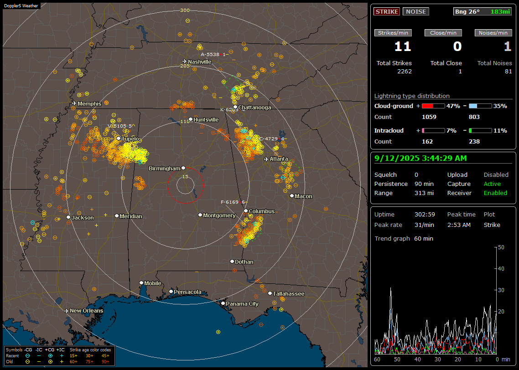This screenshot has height=370, width=519.
Task: Click the Plot value Strike
Action: pyautogui.click(x=492, y=225)
